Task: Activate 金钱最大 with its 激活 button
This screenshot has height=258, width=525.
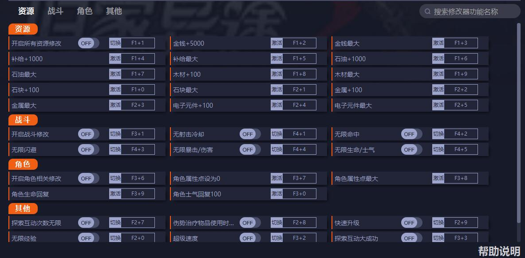Action: pos(438,43)
